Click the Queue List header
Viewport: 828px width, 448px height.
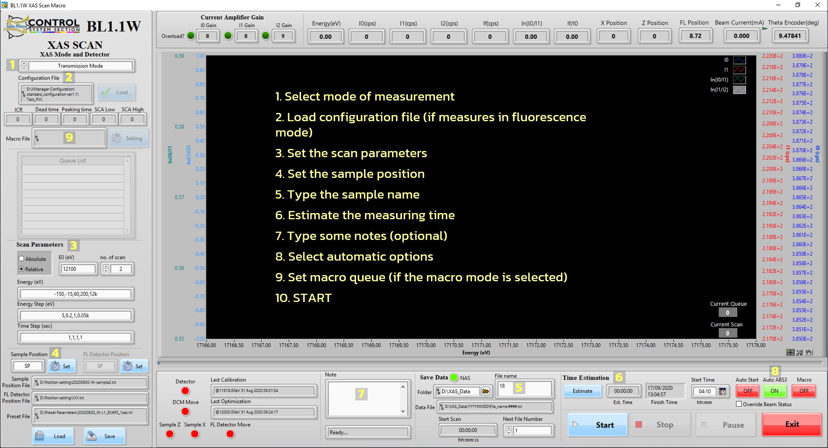[72, 161]
